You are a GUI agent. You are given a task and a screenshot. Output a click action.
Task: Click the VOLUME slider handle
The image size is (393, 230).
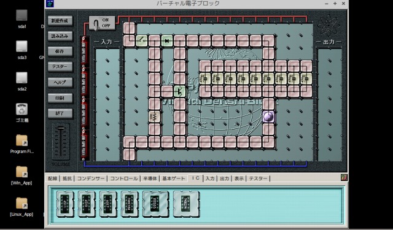[x=61, y=128]
